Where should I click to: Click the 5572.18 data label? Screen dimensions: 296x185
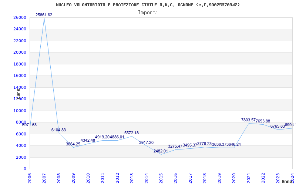tap(132, 133)
